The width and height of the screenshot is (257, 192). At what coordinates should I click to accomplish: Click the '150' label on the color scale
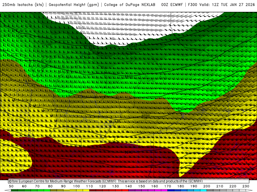click(x=141, y=186)
